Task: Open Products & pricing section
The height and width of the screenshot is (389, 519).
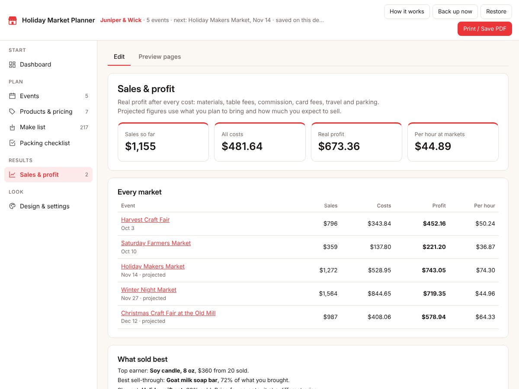Action: pyautogui.click(x=48, y=112)
